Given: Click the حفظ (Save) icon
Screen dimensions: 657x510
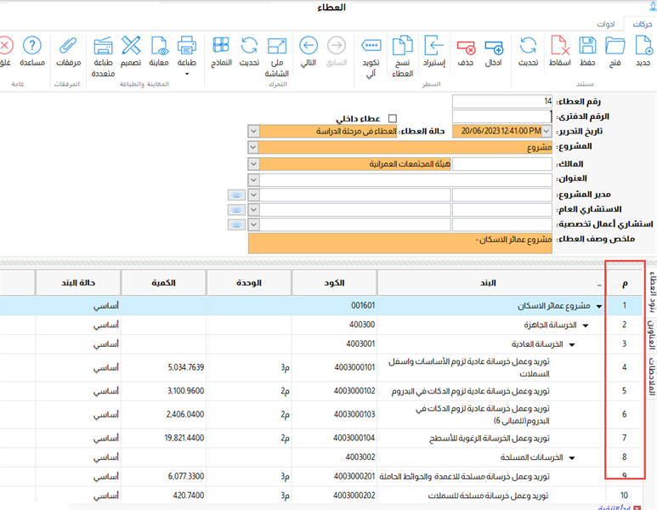Looking at the screenshot, I should 587,46.
